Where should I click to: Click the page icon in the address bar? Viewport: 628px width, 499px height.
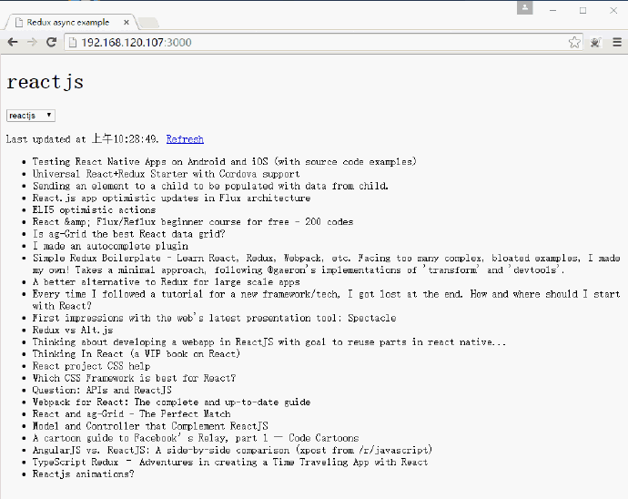point(73,42)
